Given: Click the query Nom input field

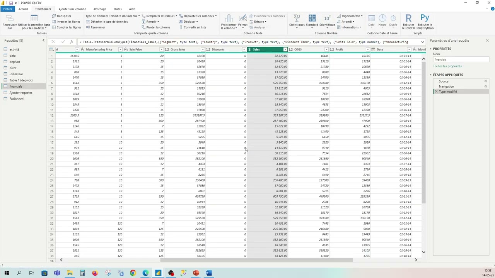Looking at the screenshot, I should (x=461, y=59).
